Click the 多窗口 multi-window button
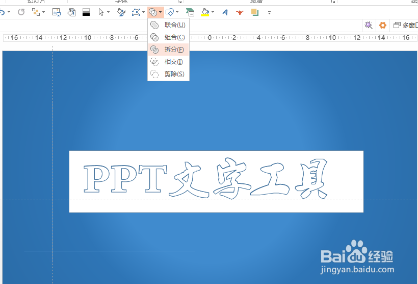Image resolution: width=418 pixels, height=284 pixels. tap(405, 26)
